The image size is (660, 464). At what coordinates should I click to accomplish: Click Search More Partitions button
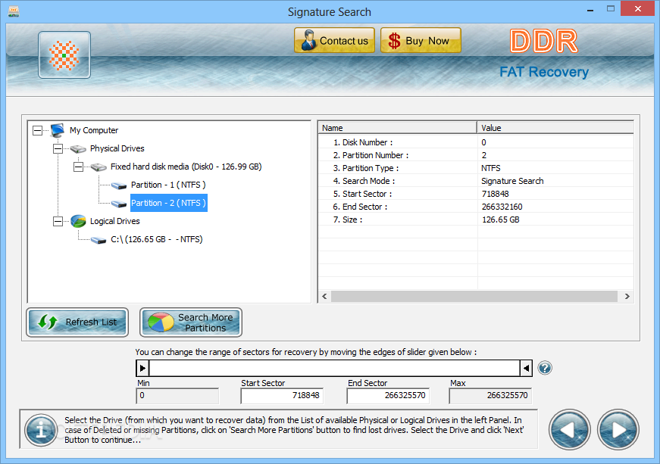[x=191, y=322]
